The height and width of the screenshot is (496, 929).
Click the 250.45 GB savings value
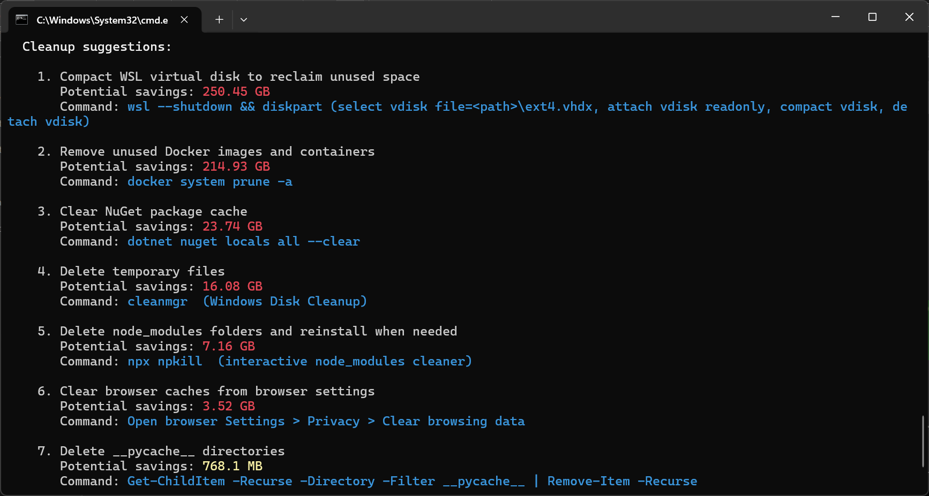coord(236,92)
